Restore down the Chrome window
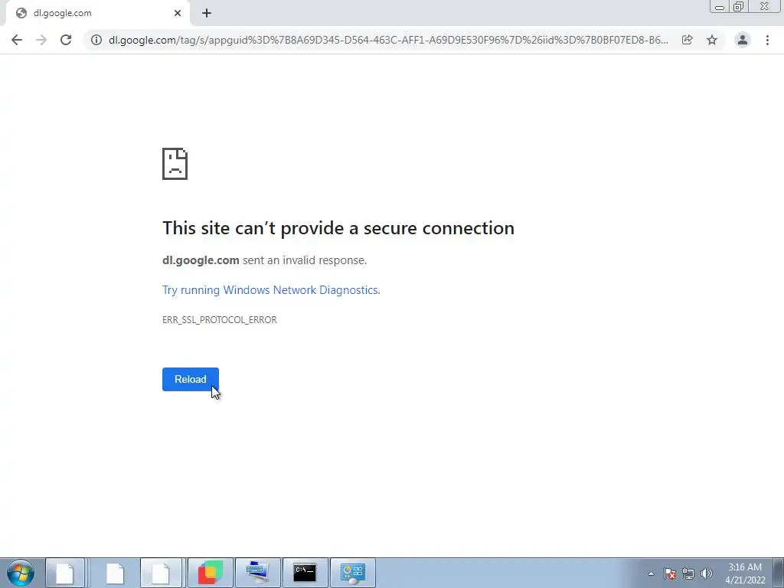Viewport: 784px width, 588px height. click(739, 7)
